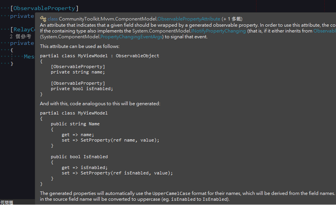
Task: Click the truncated Observabl… type link
Action: pyautogui.click(x=324, y=31)
